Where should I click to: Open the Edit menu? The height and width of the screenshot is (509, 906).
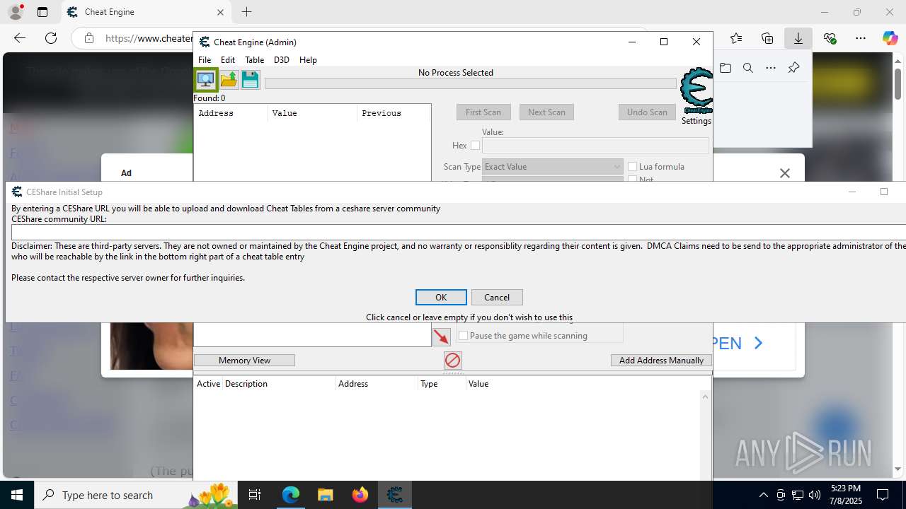[228, 60]
